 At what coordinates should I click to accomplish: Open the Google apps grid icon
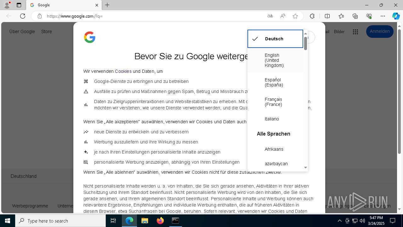pyautogui.click(x=355, y=32)
